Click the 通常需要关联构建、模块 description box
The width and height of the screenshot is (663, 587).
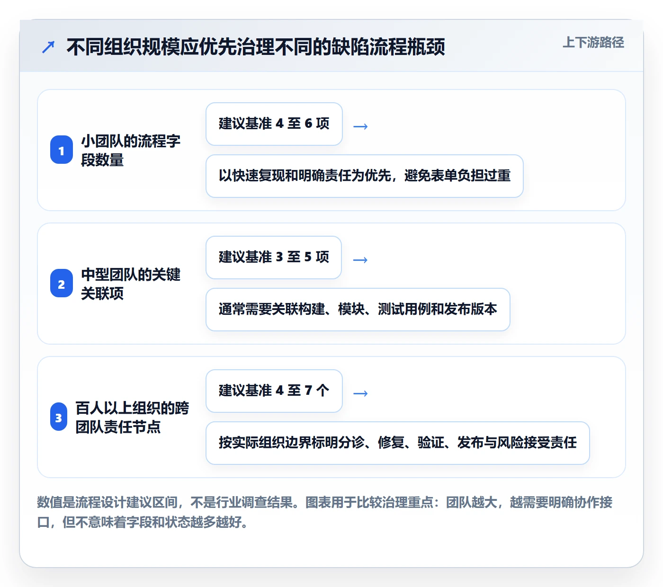coord(358,310)
